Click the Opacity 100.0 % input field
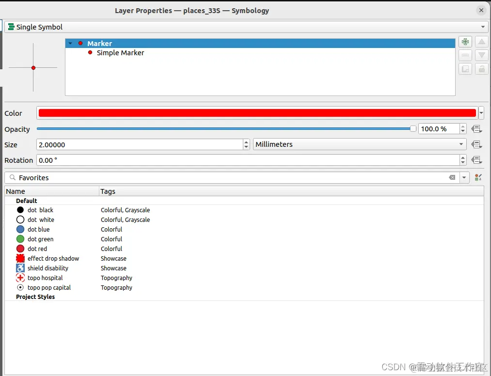 pyautogui.click(x=439, y=129)
